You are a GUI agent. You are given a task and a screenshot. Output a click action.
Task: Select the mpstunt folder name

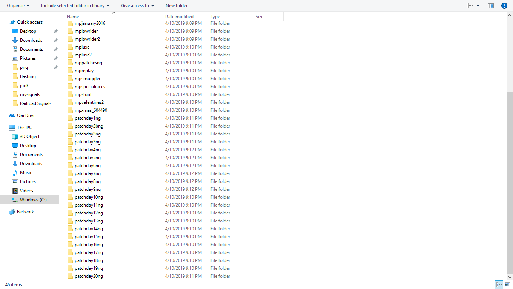(83, 94)
